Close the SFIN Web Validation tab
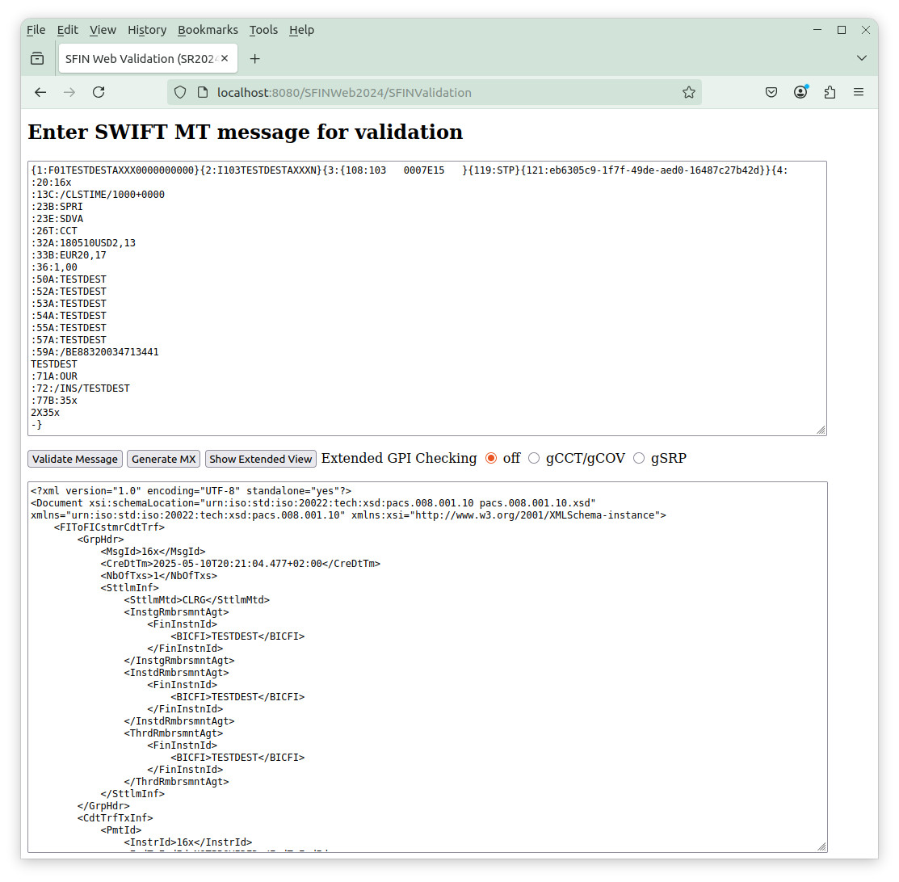The height and width of the screenshot is (882, 899). (225, 58)
